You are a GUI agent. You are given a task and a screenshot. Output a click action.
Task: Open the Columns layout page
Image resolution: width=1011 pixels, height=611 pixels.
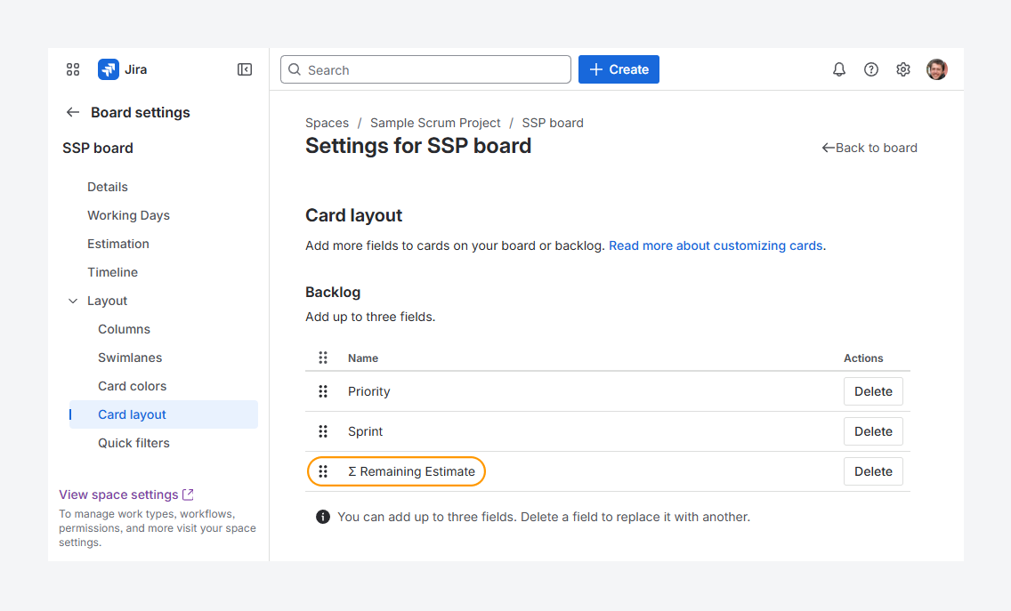point(124,329)
